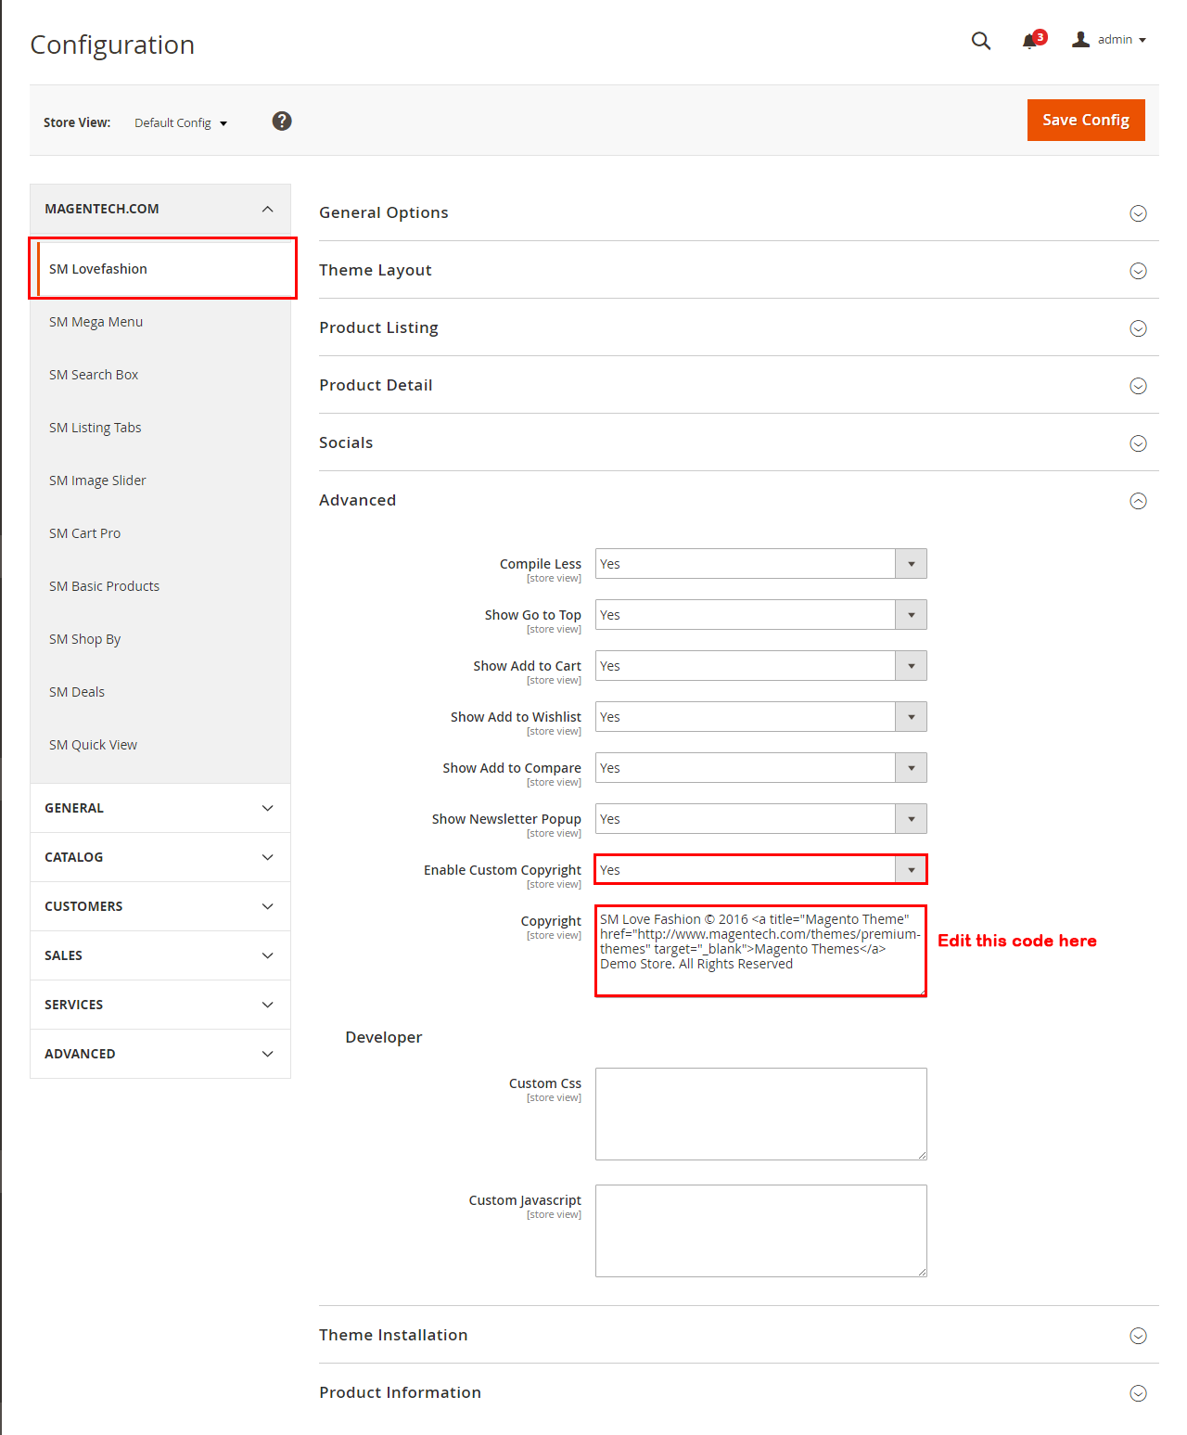Click the Save Config button
Screen dimensions: 1187x1435
(x=1086, y=120)
